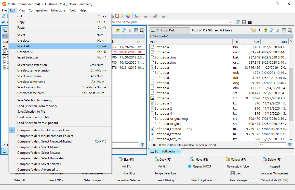This screenshot has width=295, height=190.
Task: Open the Extensions menu
Action: pos(58,10)
